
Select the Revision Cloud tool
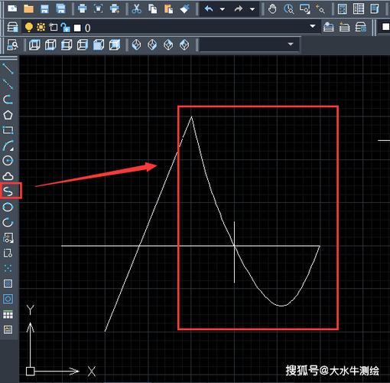(x=8, y=176)
